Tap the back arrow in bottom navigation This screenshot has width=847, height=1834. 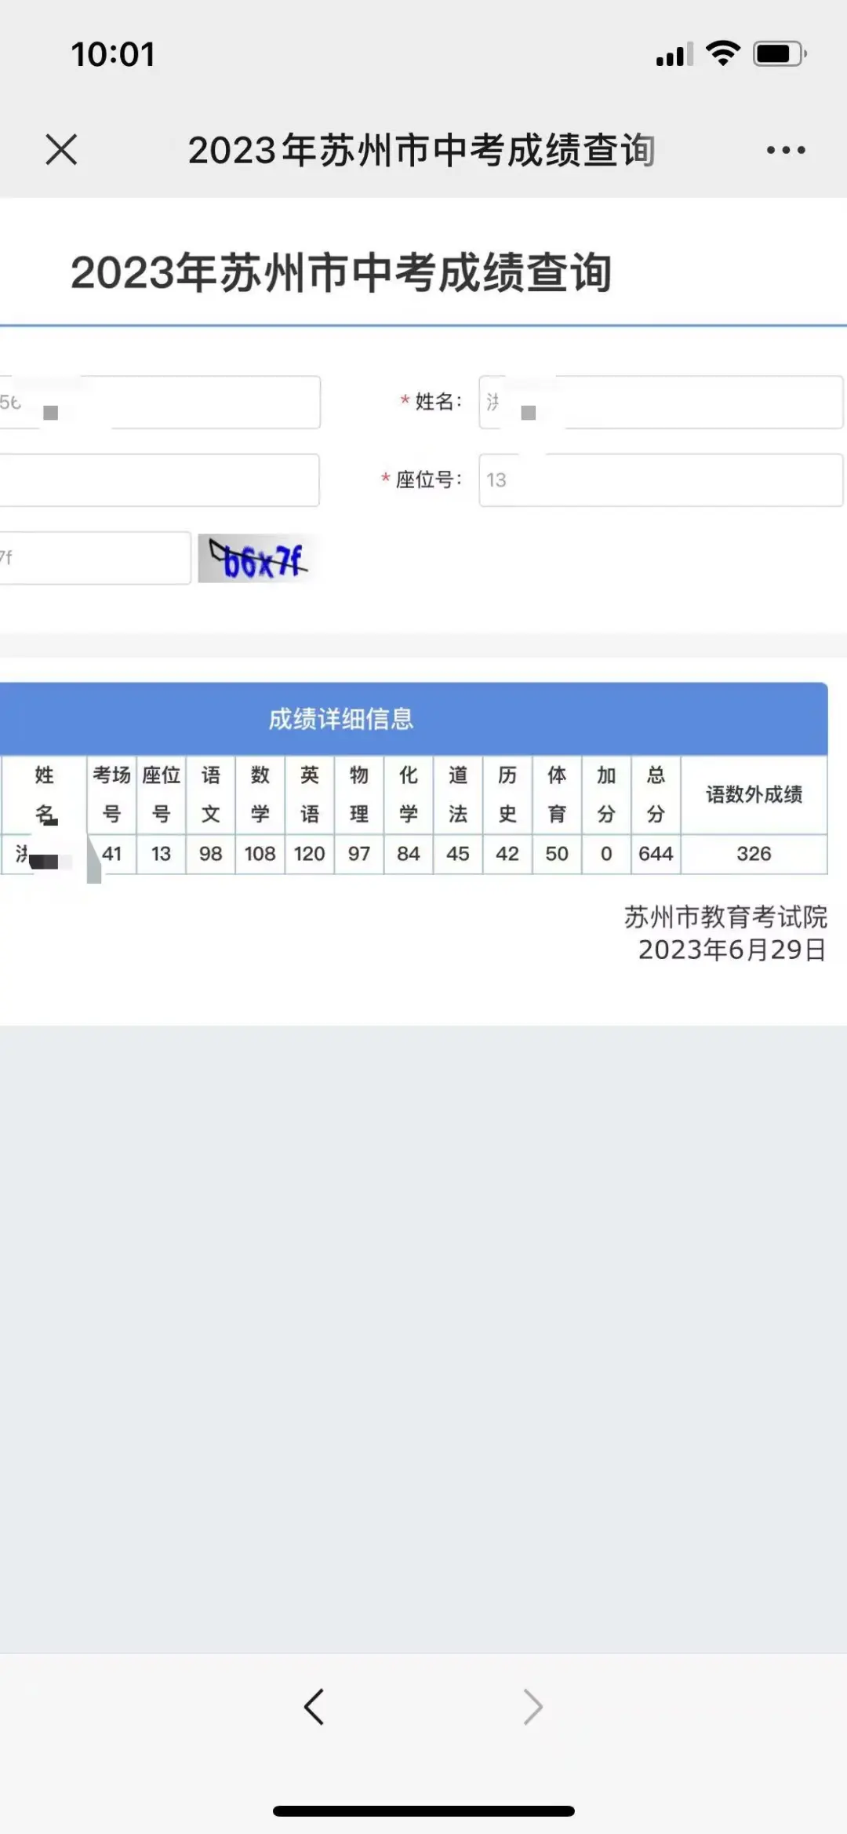tap(314, 1706)
